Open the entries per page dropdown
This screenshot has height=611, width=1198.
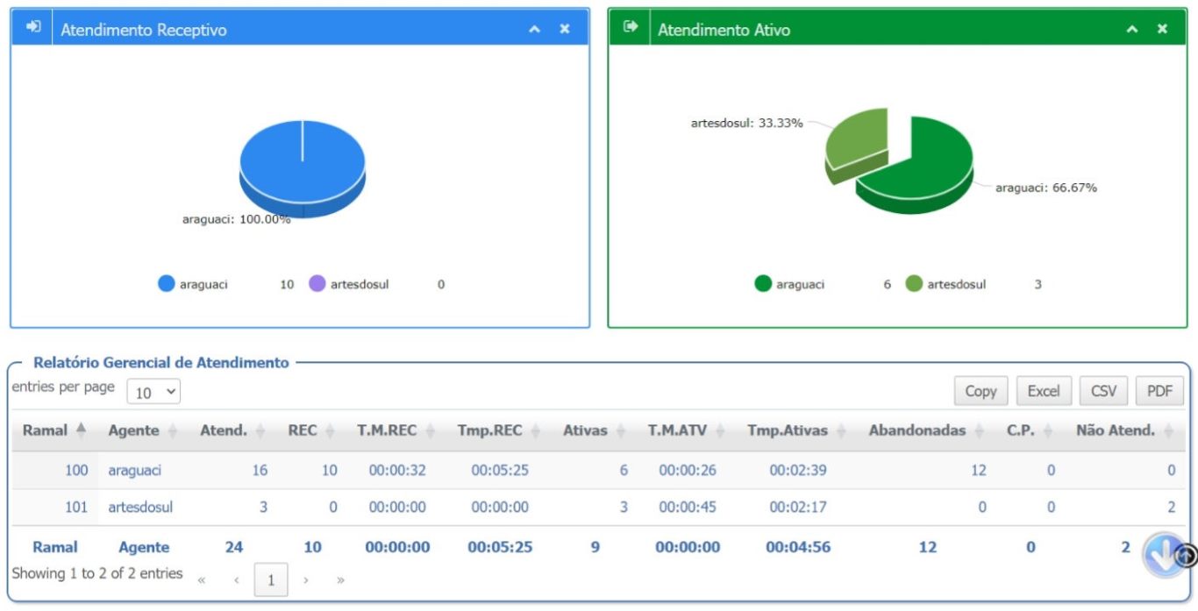[x=154, y=392]
